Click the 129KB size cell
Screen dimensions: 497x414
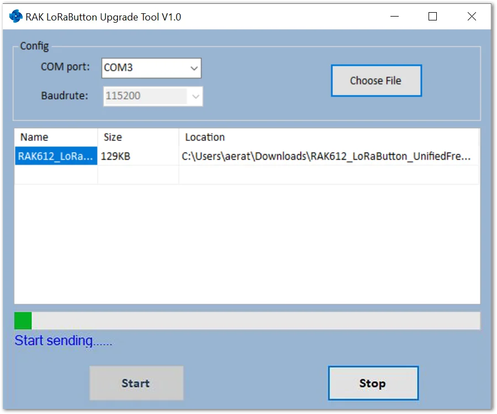138,156
